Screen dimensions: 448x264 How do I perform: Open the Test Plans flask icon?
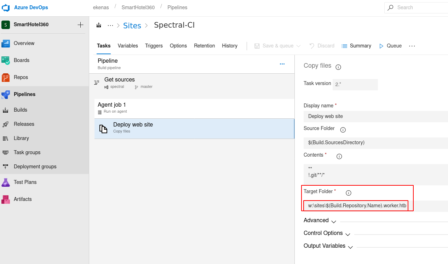point(6,182)
